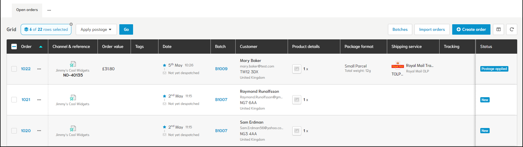523x147 pixels.
Task: Open the three-dot menu for order 1021
Action: click(x=39, y=100)
